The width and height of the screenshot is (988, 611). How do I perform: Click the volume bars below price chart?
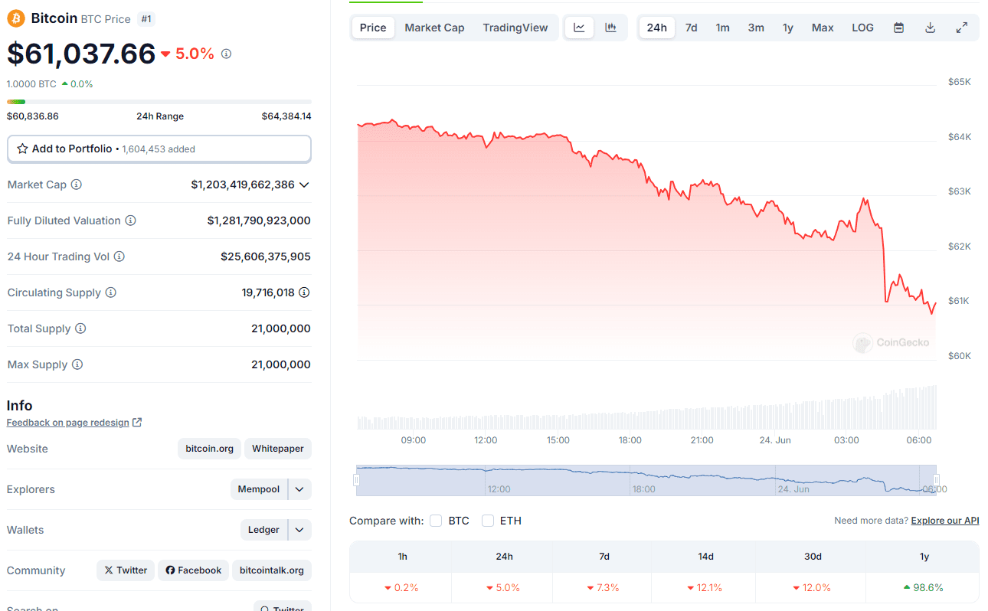point(646,407)
